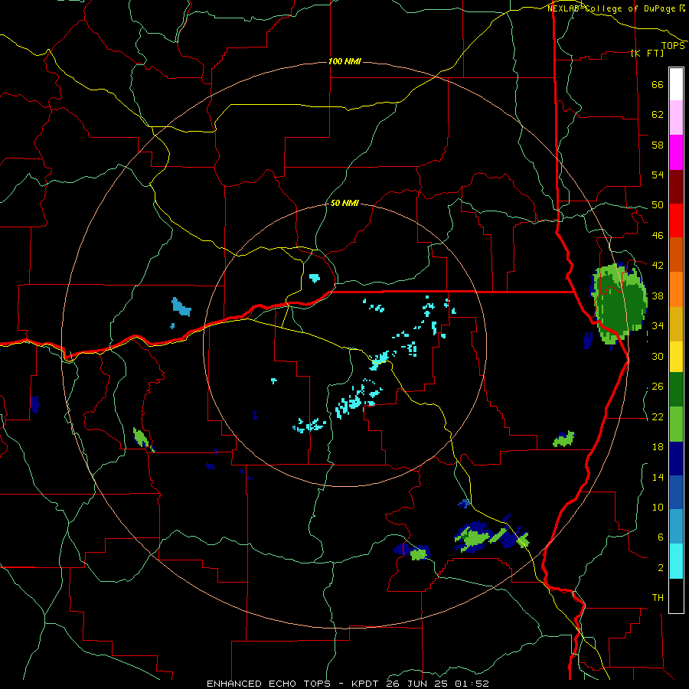This screenshot has width=689, height=689.
Task: Click the navy legend swatch near 18
Action: click(x=676, y=459)
